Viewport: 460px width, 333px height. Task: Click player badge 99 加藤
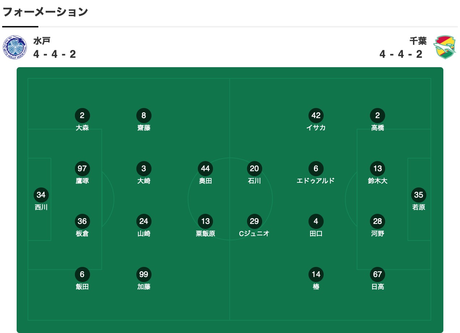tap(144, 274)
